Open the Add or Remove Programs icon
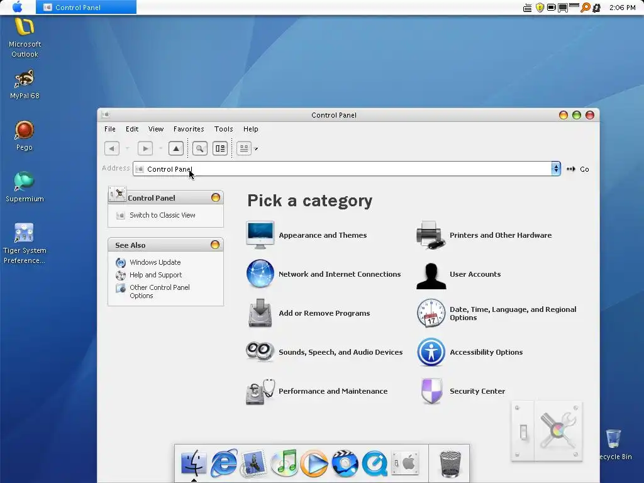 pyautogui.click(x=260, y=313)
